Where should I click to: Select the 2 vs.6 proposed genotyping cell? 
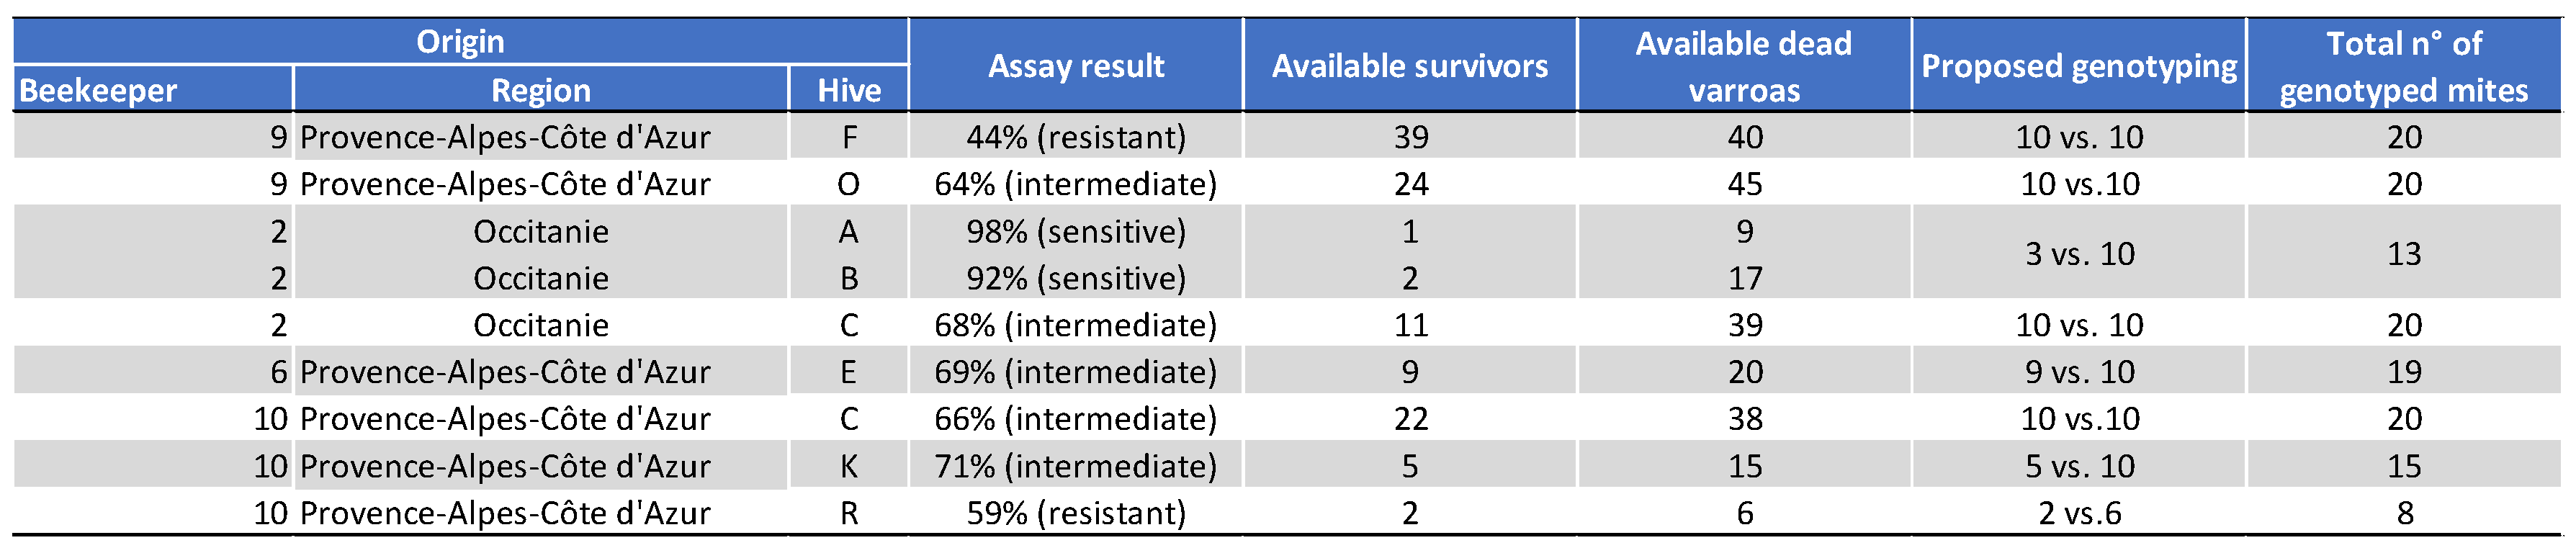click(2079, 513)
